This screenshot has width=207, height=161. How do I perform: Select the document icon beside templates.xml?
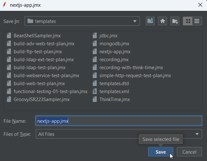tap(95, 91)
